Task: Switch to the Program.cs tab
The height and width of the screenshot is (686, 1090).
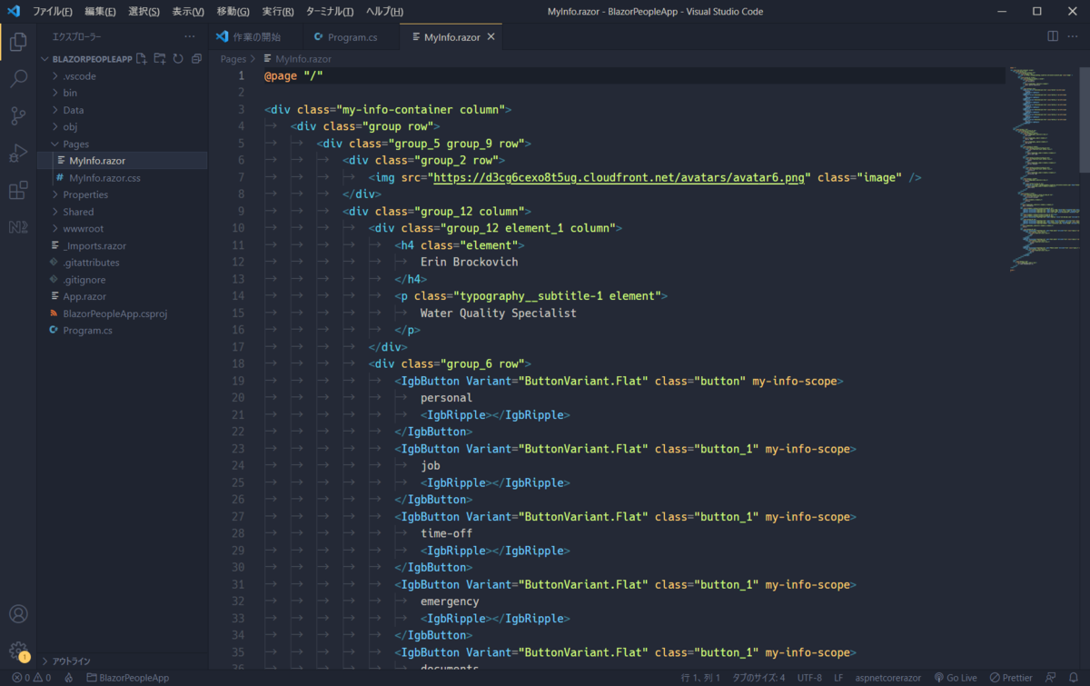Action: 352,37
